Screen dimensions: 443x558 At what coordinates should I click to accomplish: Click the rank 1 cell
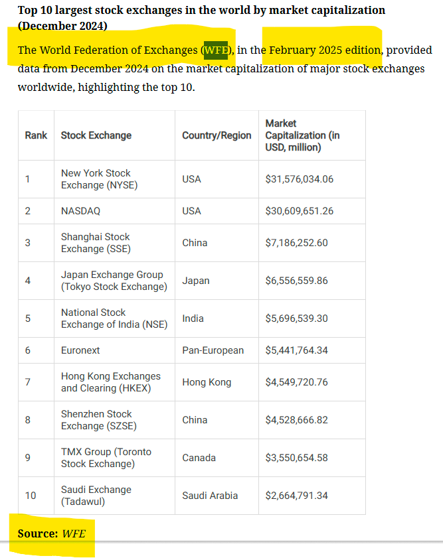point(36,179)
